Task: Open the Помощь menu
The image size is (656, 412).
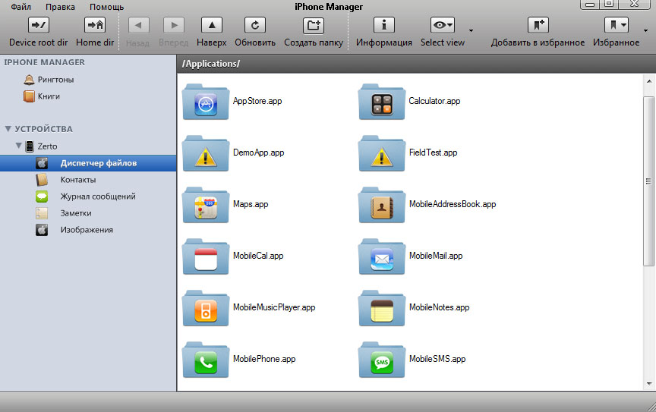Action: tap(107, 7)
